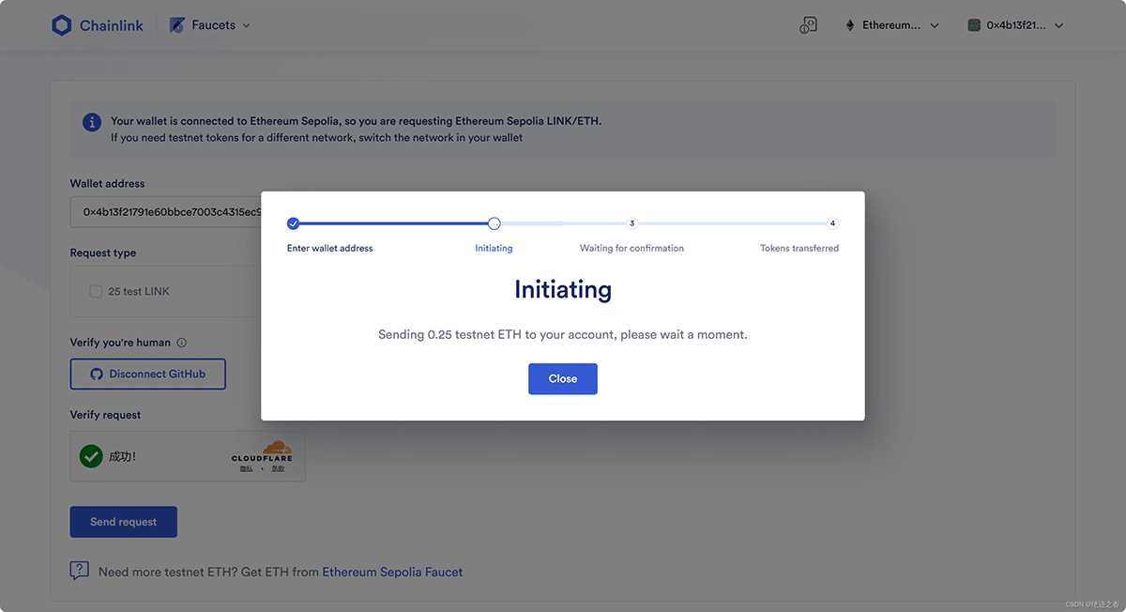Open the Ethereum Sepolia Faucet link
This screenshot has width=1126, height=612.
coord(392,572)
